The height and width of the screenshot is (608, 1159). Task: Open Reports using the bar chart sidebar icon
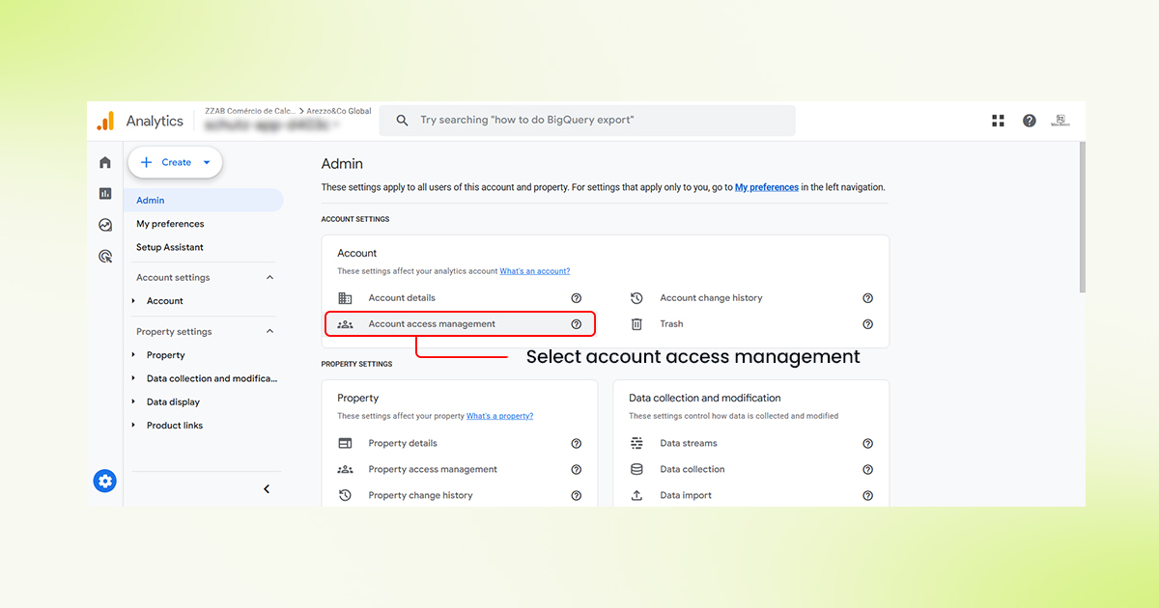pyautogui.click(x=104, y=193)
